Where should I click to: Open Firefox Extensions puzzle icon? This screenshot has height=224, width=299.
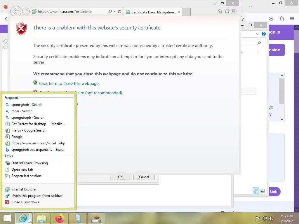pos(281,18)
